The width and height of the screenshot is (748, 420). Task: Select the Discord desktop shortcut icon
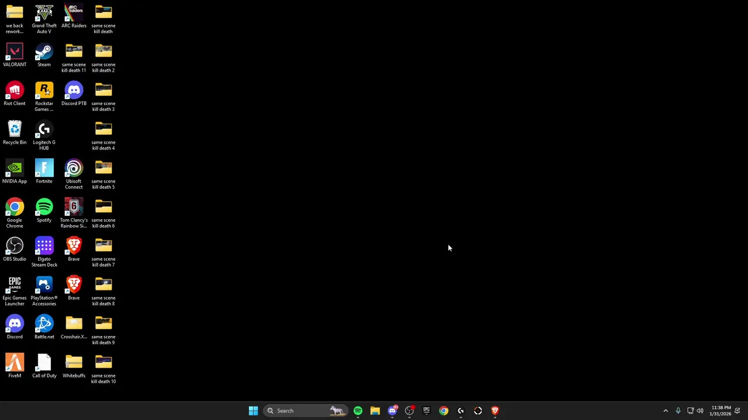(x=15, y=327)
